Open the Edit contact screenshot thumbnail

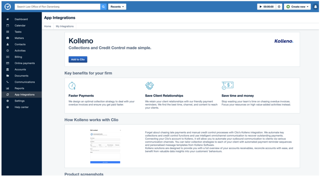pyautogui.click(x=105, y=146)
